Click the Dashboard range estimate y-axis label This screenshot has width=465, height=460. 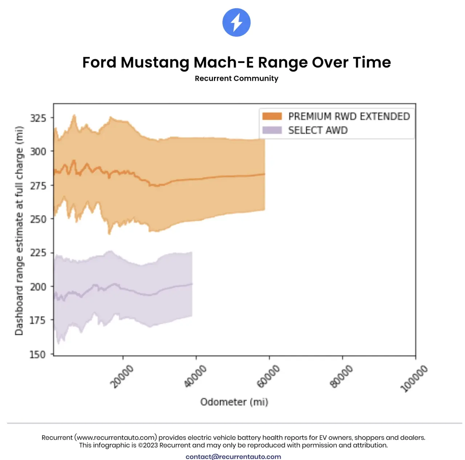19,231
